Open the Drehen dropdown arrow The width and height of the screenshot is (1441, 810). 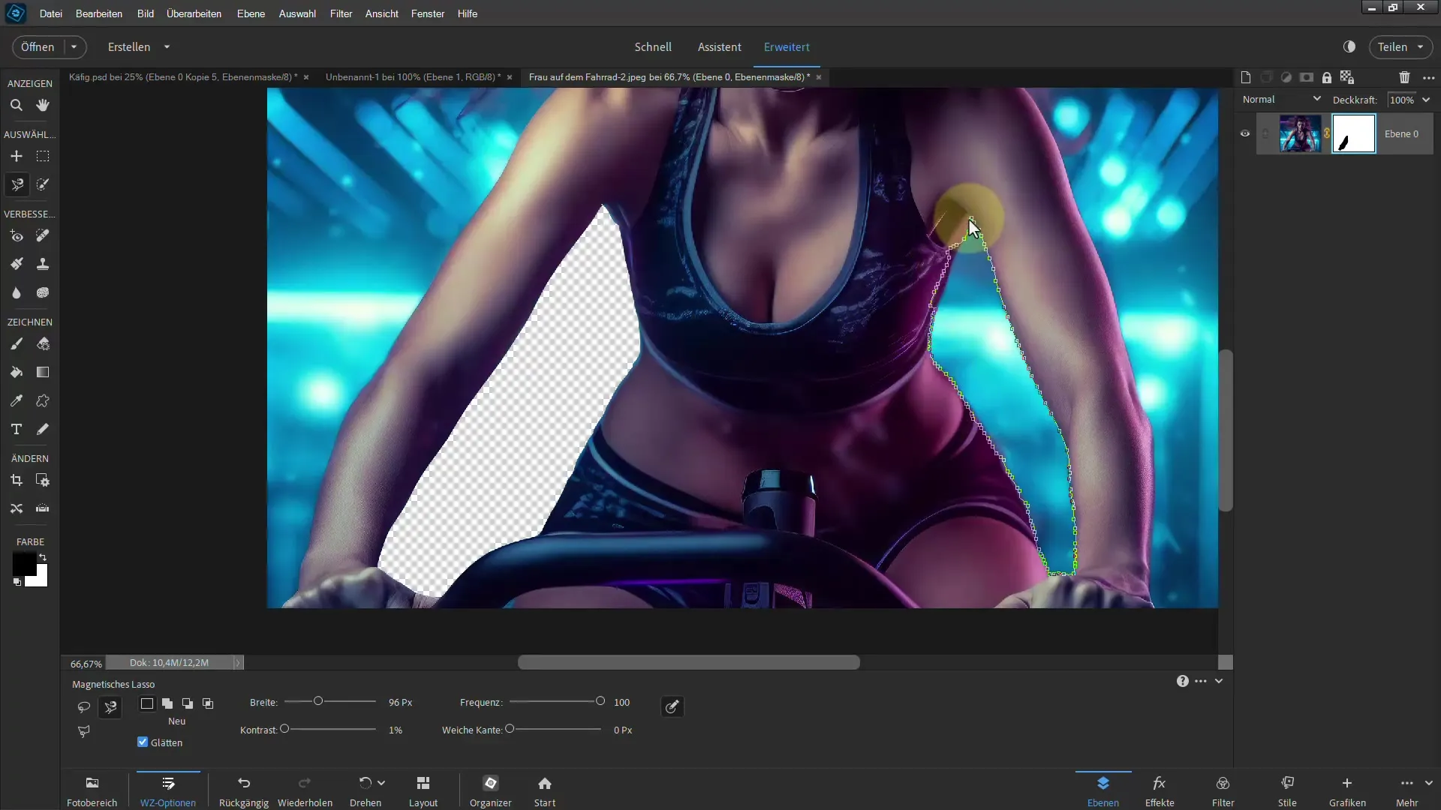pyautogui.click(x=381, y=783)
